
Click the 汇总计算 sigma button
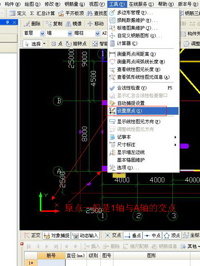pos(42,13)
